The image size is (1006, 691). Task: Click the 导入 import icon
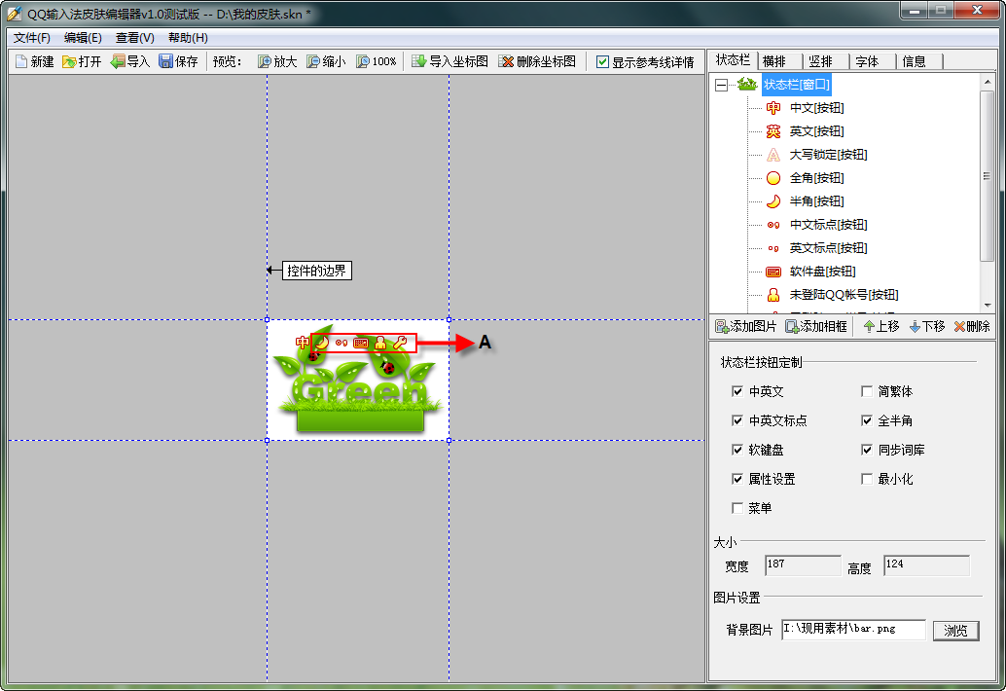(129, 61)
